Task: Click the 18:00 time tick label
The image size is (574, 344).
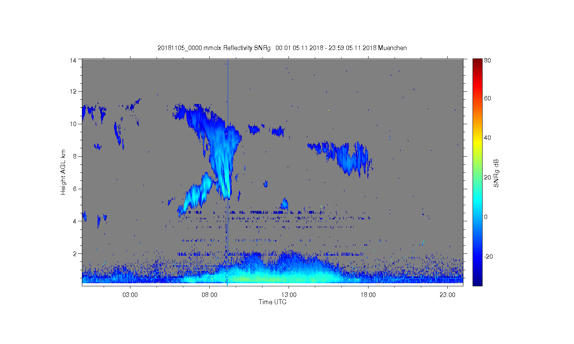Action: click(x=368, y=295)
